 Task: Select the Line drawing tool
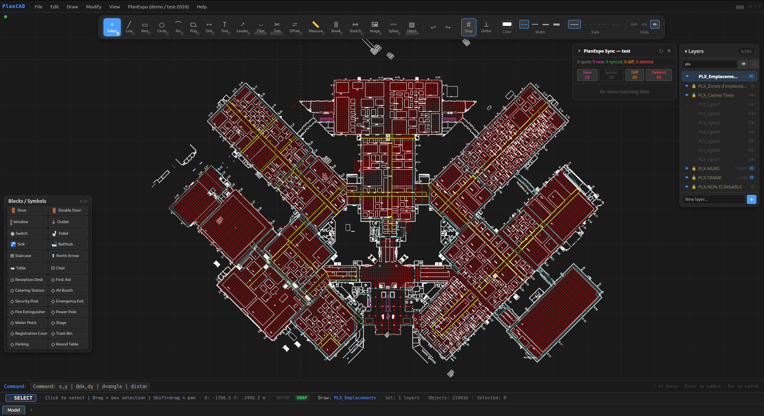pyautogui.click(x=129, y=27)
